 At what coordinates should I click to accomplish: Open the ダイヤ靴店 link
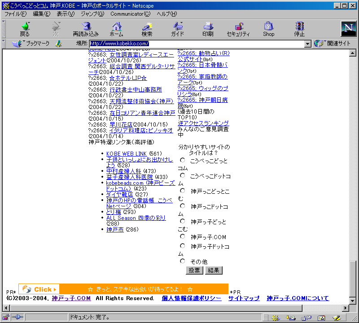[x=119, y=194]
